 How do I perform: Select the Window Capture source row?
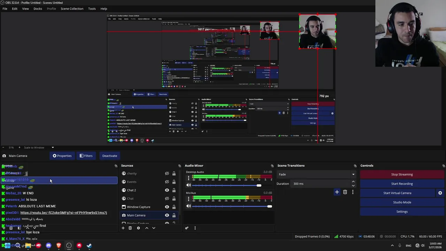[149, 207]
